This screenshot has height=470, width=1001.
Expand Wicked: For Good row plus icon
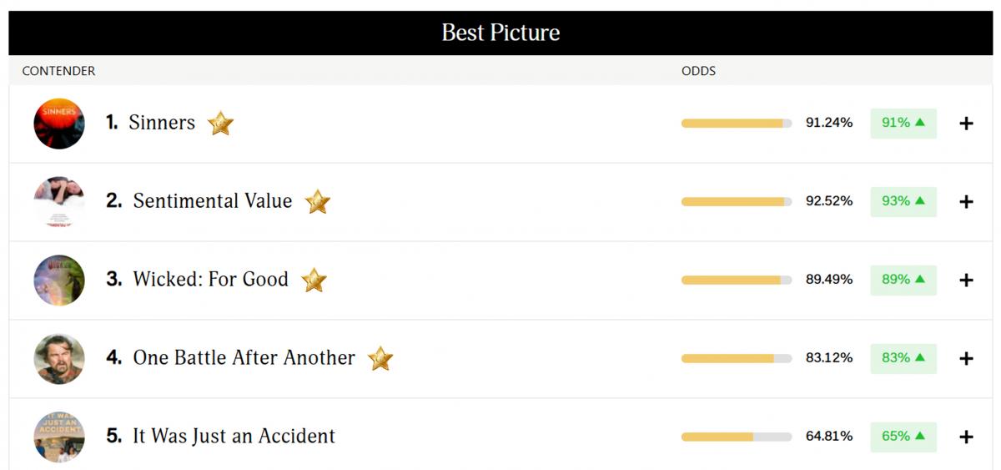(x=966, y=280)
